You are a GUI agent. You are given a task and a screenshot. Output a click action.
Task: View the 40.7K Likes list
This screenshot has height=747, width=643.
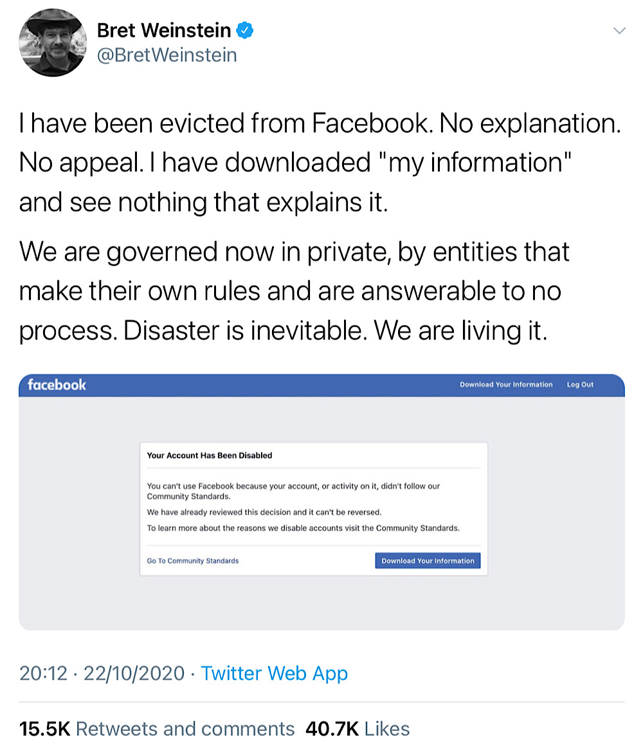tap(358, 729)
